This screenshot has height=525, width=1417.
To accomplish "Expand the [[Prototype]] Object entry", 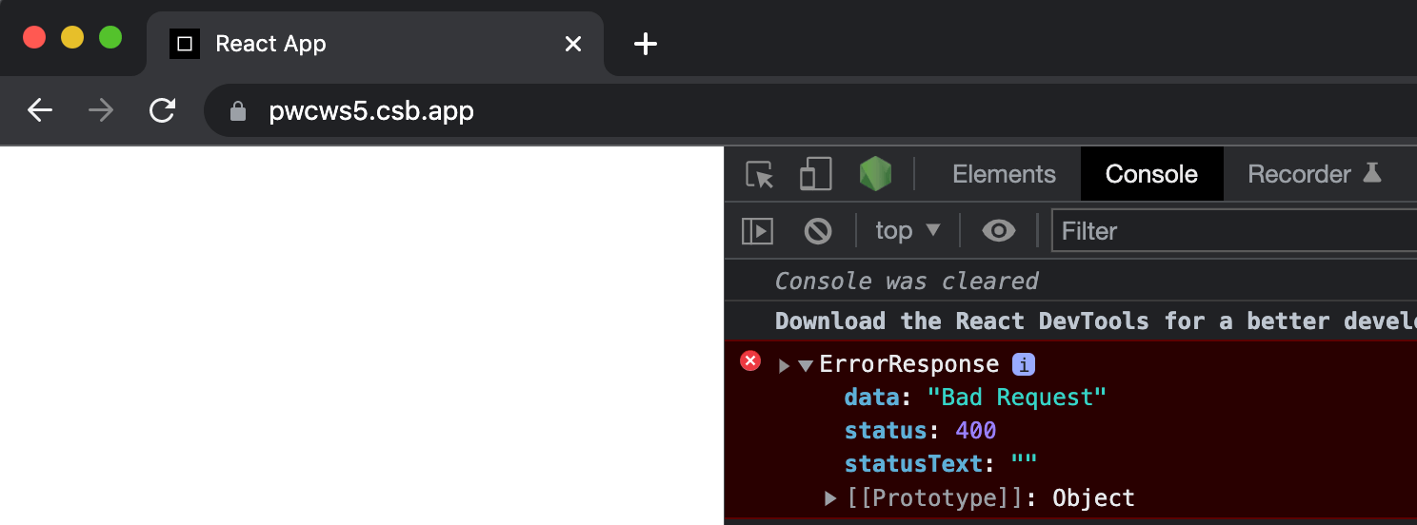I will (830, 497).
